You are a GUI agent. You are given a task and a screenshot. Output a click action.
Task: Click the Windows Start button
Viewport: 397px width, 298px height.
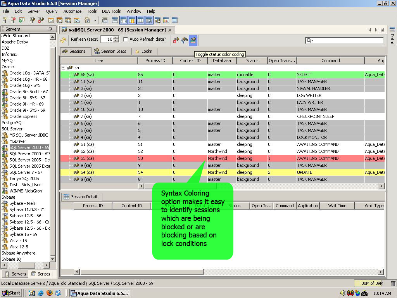[12, 293]
